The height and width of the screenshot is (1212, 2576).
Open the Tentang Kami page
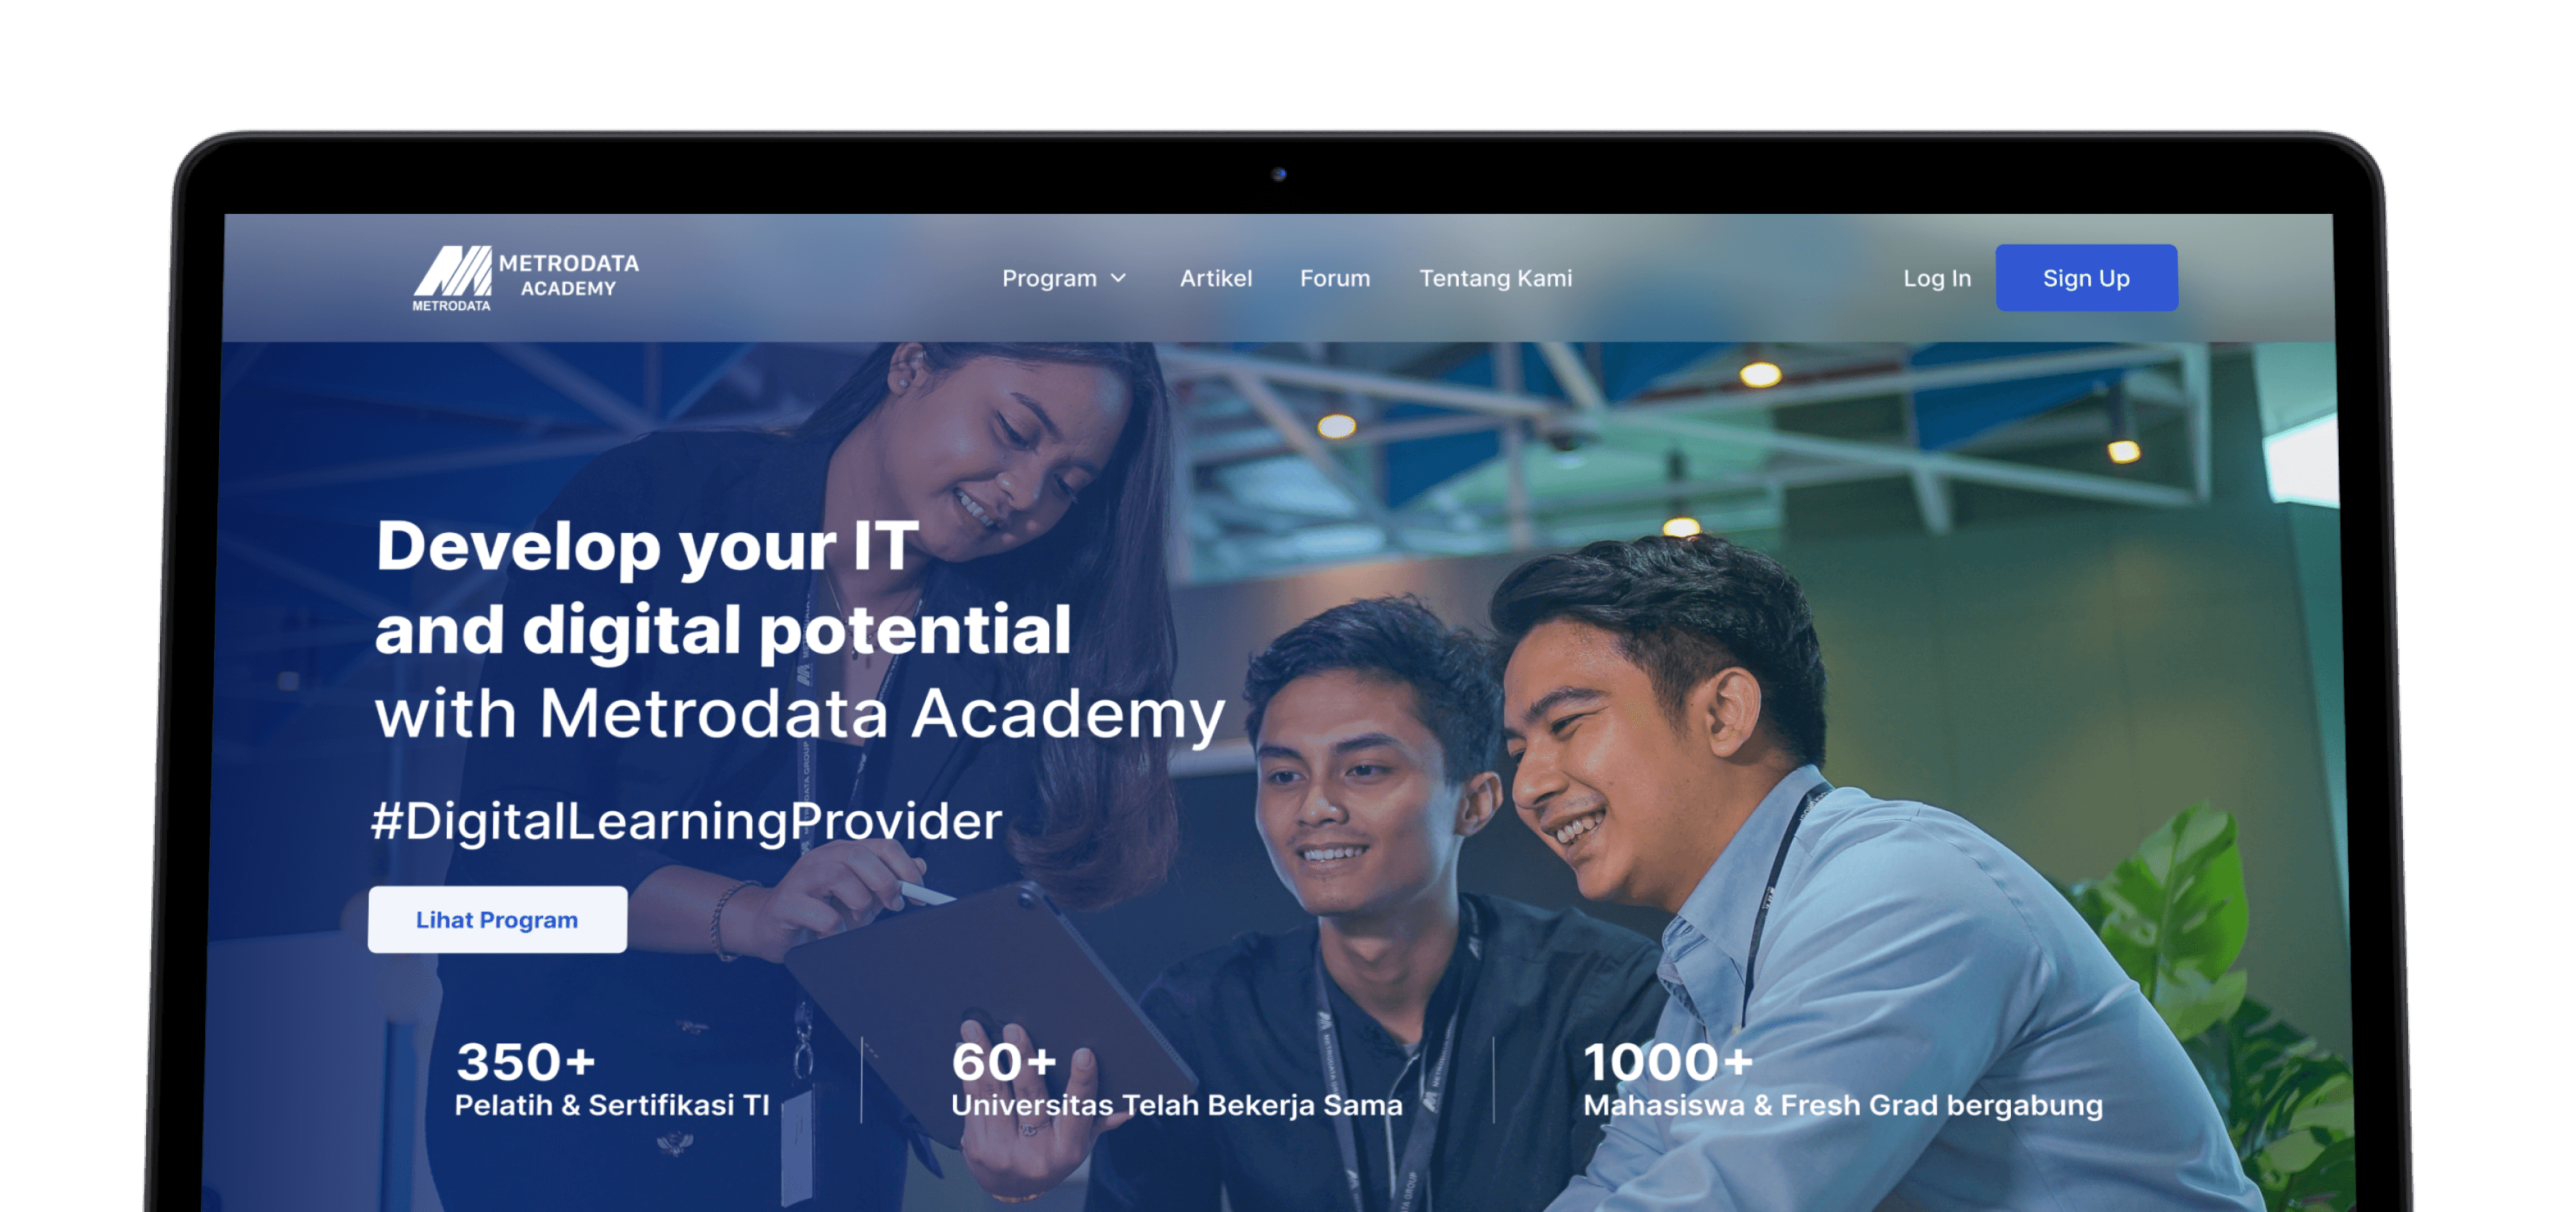coord(1495,278)
